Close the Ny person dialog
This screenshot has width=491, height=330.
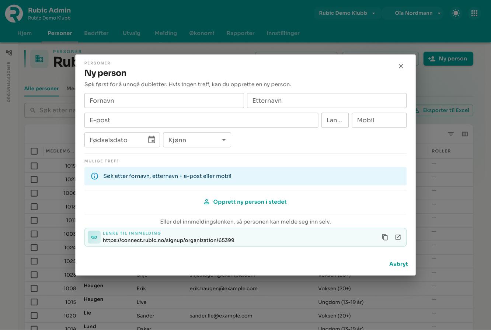tap(401, 66)
